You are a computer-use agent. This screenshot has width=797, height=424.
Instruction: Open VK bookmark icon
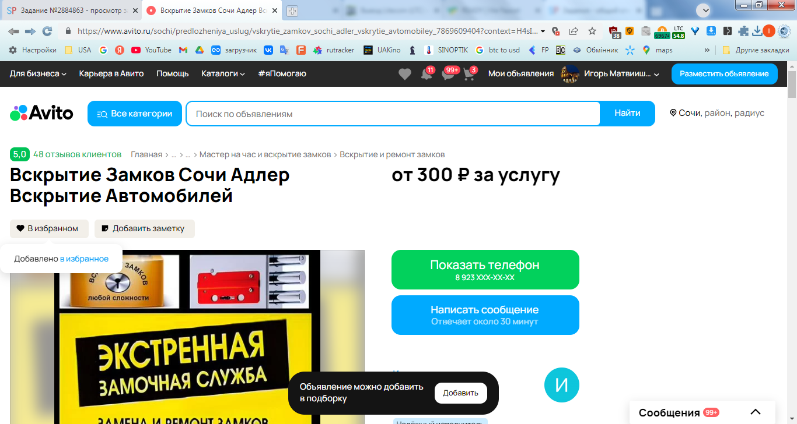click(x=268, y=50)
